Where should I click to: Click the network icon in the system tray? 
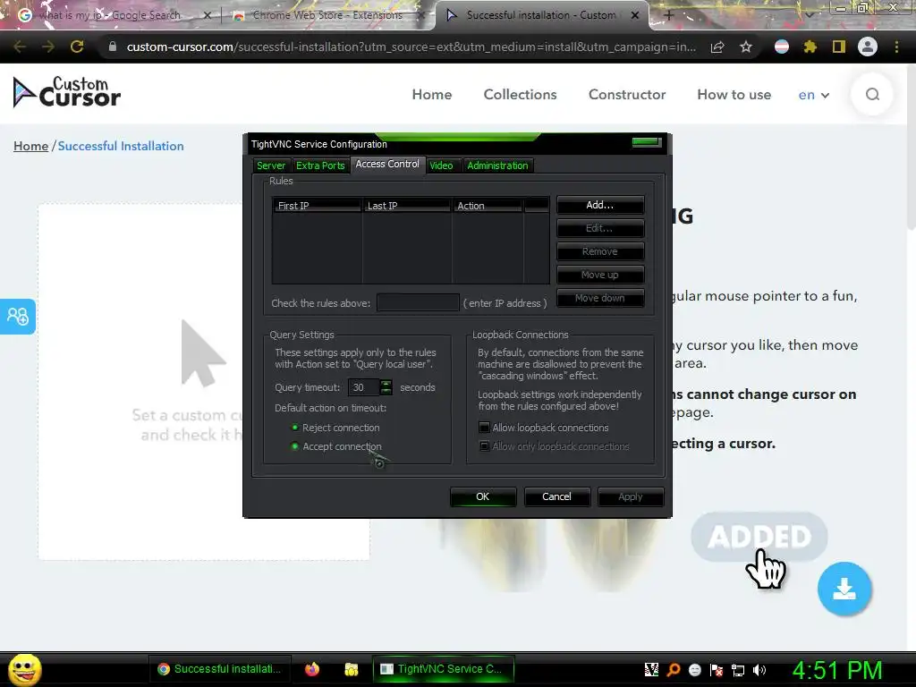pos(738,670)
